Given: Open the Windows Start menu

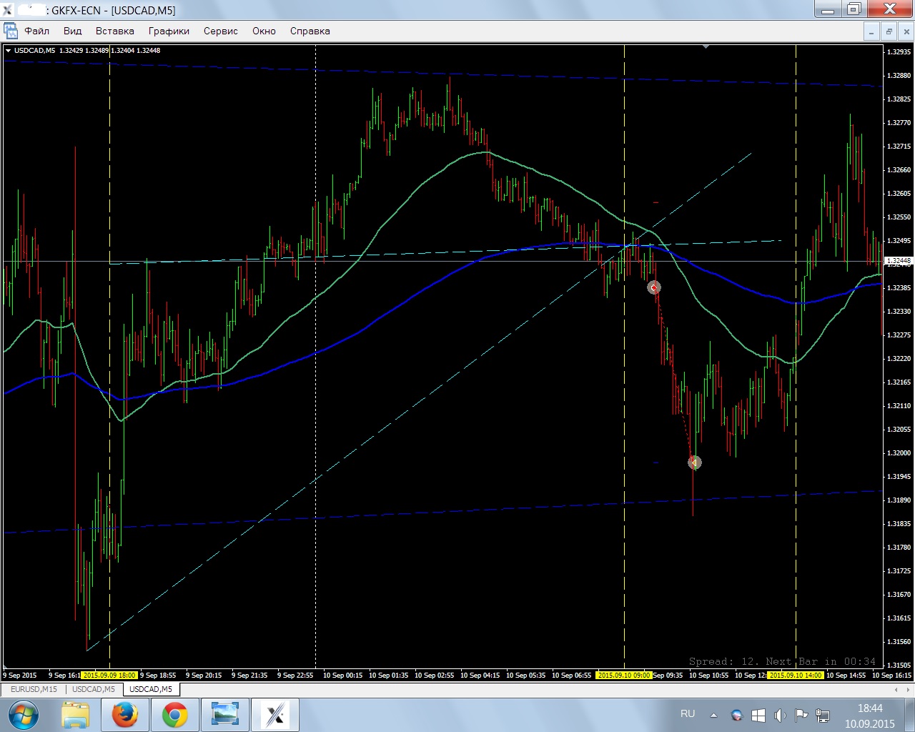Looking at the screenshot, I should (x=23, y=715).
